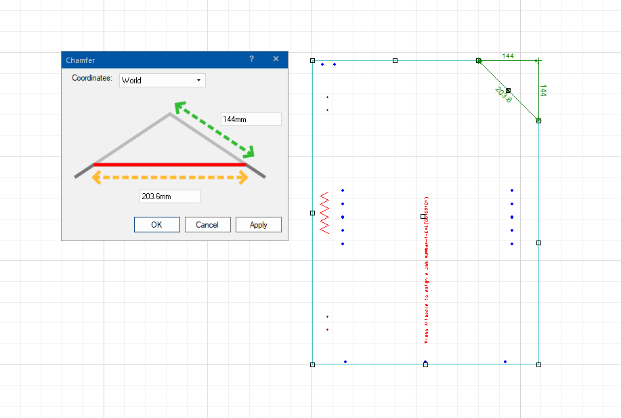Screen dimensions: 621x418
Task: Select the vertical 144 dimension on right edge
Action: pos(543,90)
